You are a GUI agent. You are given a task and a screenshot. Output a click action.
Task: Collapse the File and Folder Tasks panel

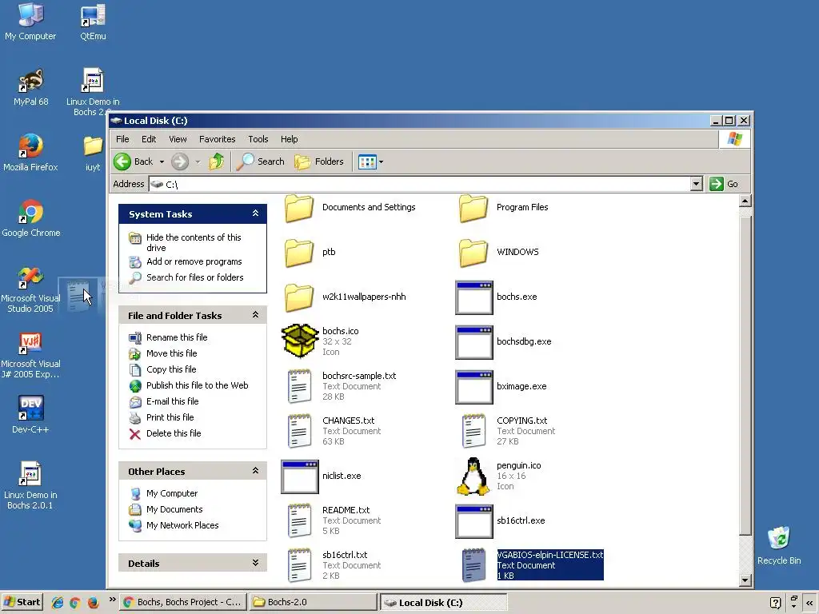point(255,315)
